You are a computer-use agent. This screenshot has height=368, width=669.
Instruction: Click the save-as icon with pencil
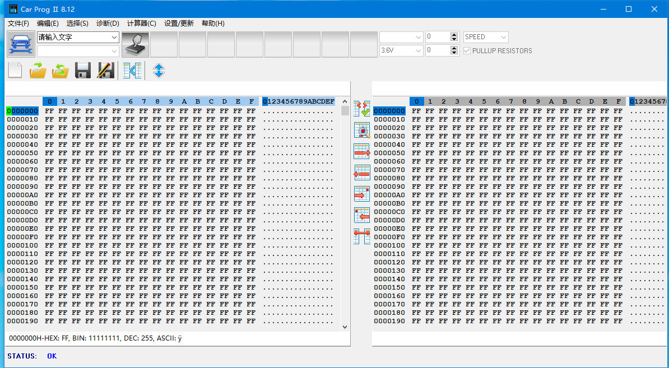tap(105, 70)
